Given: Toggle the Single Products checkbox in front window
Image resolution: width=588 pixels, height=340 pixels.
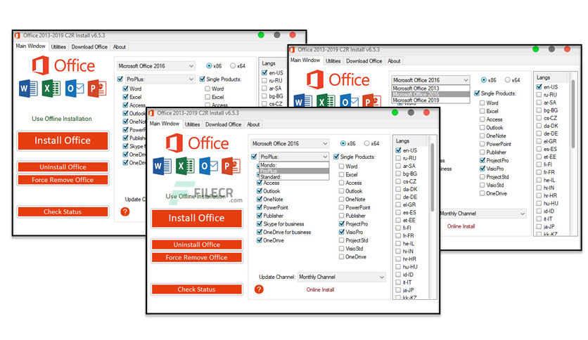Looking at the screenshot, I should point(336,157).
